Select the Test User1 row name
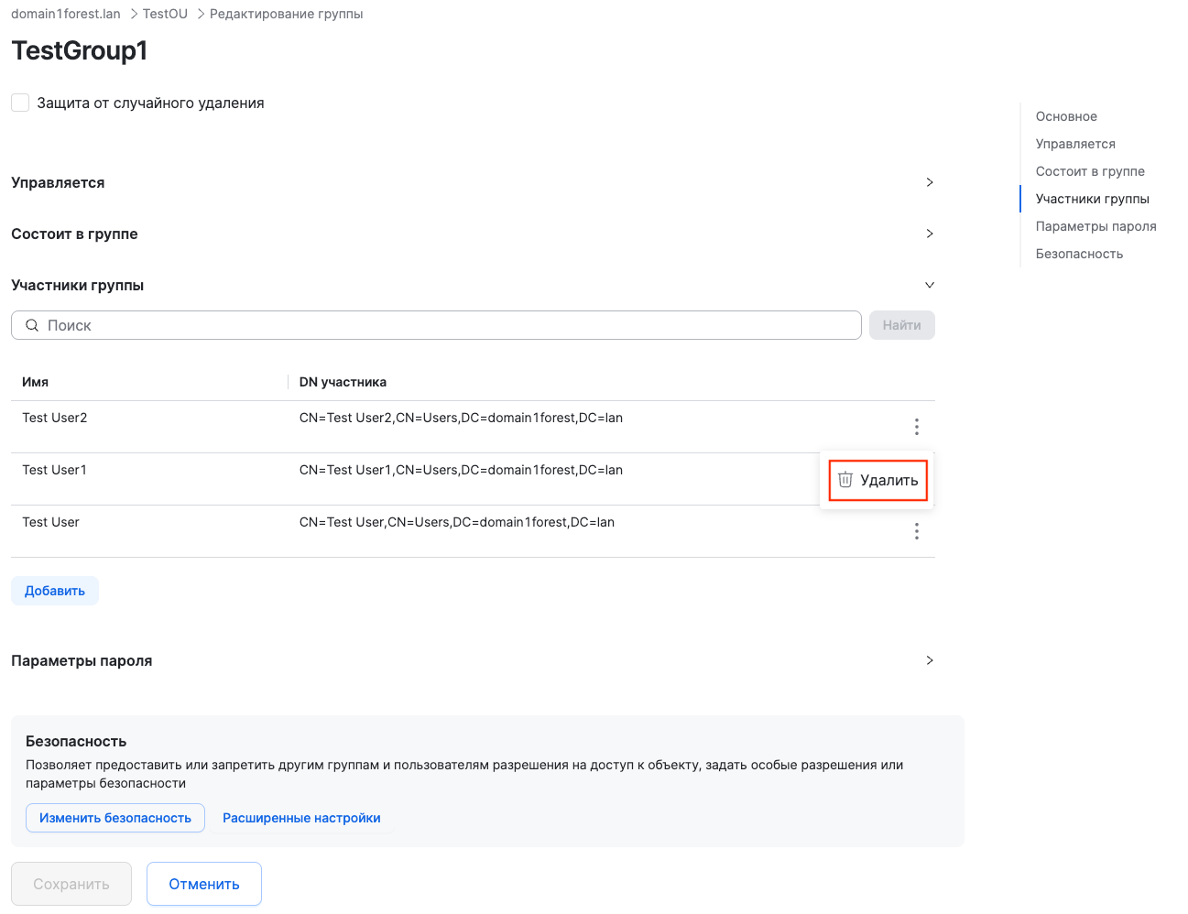The image size is (1188, 914). [55, 470]
